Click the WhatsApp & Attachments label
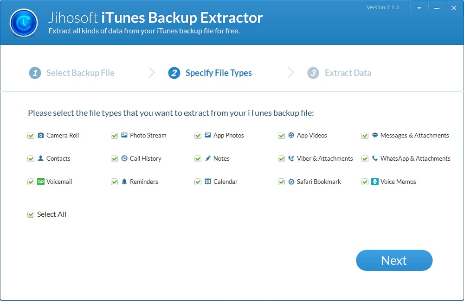464x301 pixels. (415, 158)
